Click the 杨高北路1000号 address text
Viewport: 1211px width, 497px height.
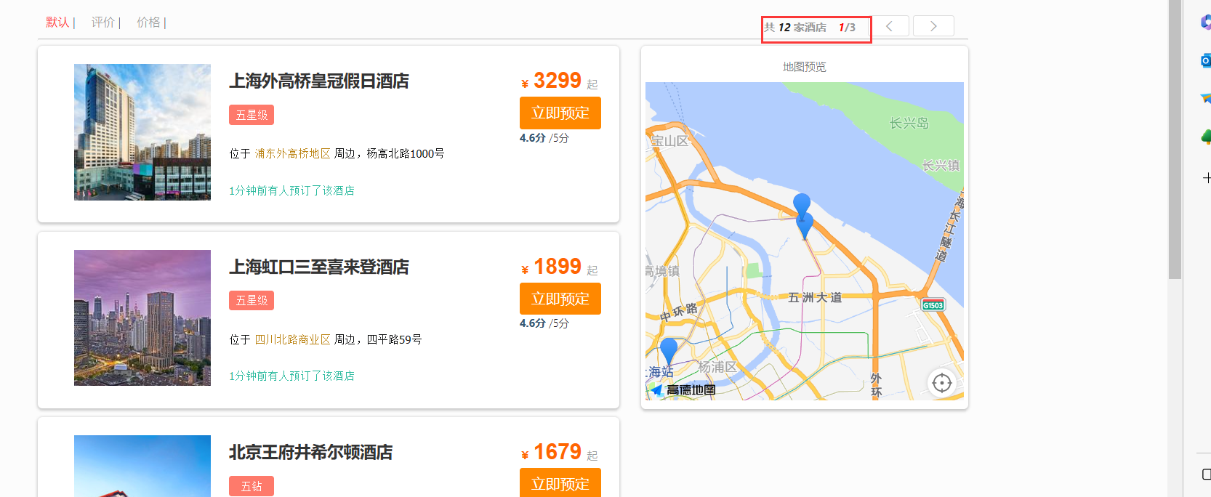click(x=406, y=153)
